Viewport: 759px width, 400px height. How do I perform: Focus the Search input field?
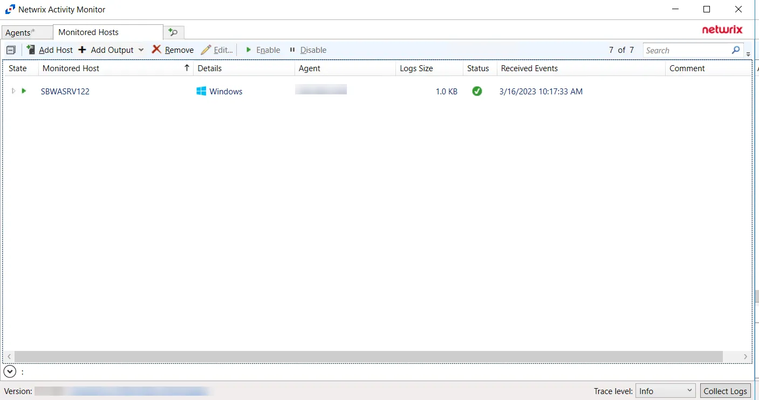[687, 50]
